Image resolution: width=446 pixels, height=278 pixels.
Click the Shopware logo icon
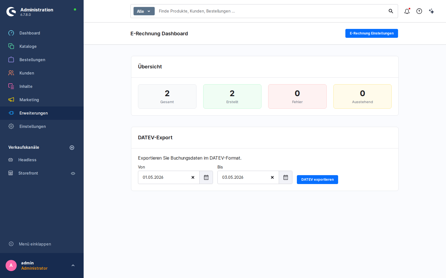click(x=11, y=12)
